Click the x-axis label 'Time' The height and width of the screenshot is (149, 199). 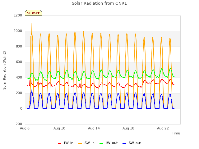click(x=176, y=133)
